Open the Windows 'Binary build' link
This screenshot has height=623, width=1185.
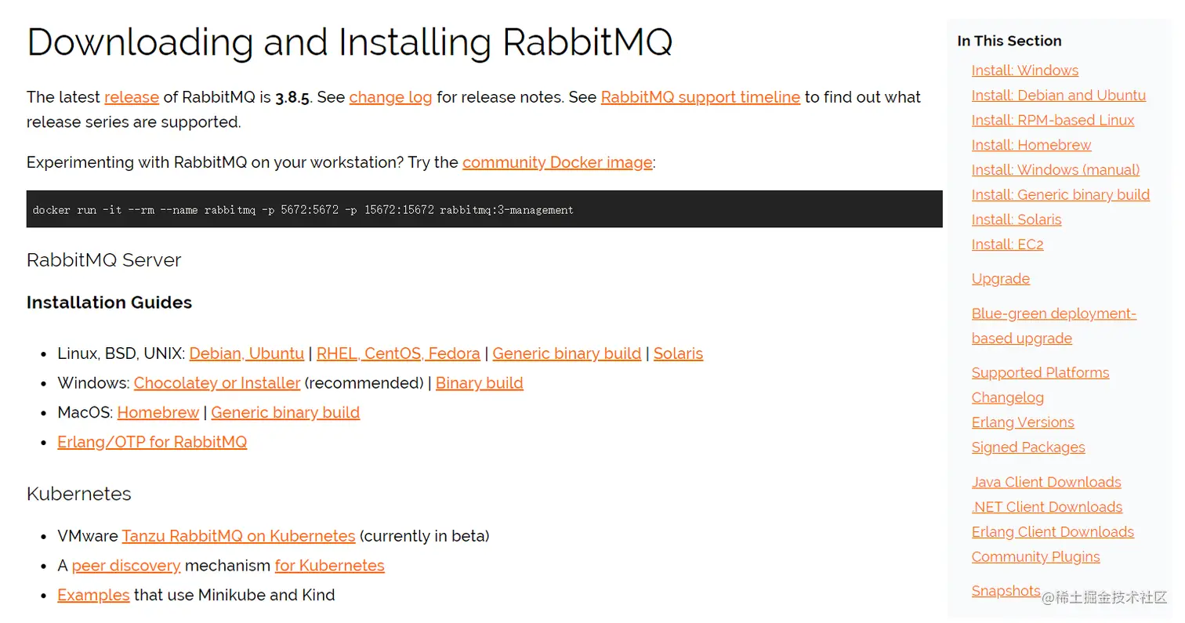click(x=480, y=383)
